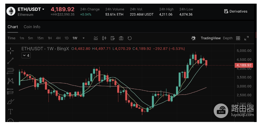Click the ETH/USDT · 1W · BingX chart title
The width and height of the screenshot is (260, 124).
(x=45, y=49)
